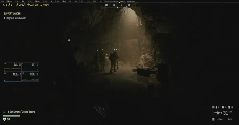Screen dimensions: 239x125
Task: Click the squad icon before SSgt Simone
Action: click(5, 112)
